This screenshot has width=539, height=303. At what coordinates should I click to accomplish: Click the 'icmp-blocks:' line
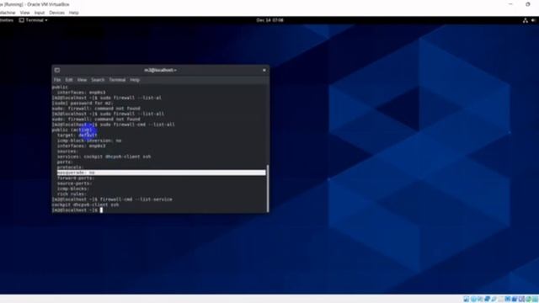(x=73, y=189)
